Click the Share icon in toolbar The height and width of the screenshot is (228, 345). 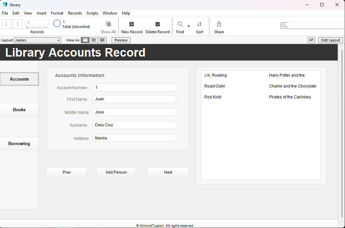click(219, 24)
